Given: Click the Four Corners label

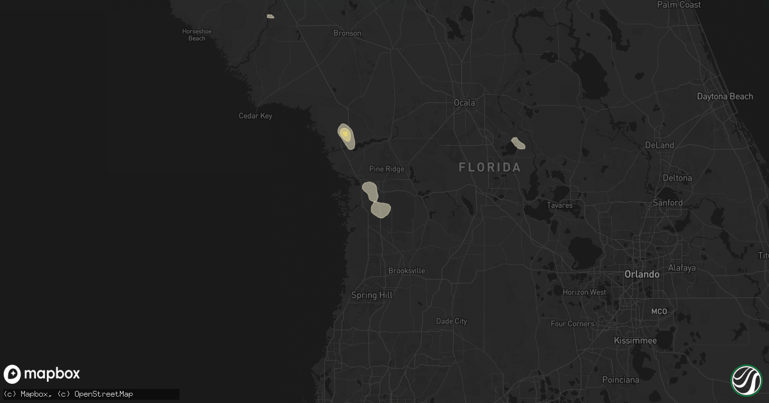Looking at the screenshot, I should [572, 324].
